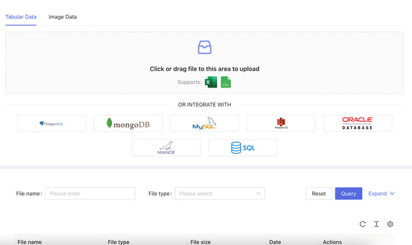The width and height of the screenshot is (412, 245).
Task: Integrate with Oracle Database
Action: [357, 123]
